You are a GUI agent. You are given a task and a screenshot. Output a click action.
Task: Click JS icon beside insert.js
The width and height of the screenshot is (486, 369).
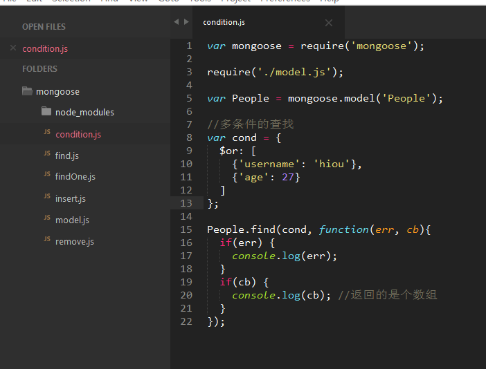pyautogui.click(x=47, y=196)
